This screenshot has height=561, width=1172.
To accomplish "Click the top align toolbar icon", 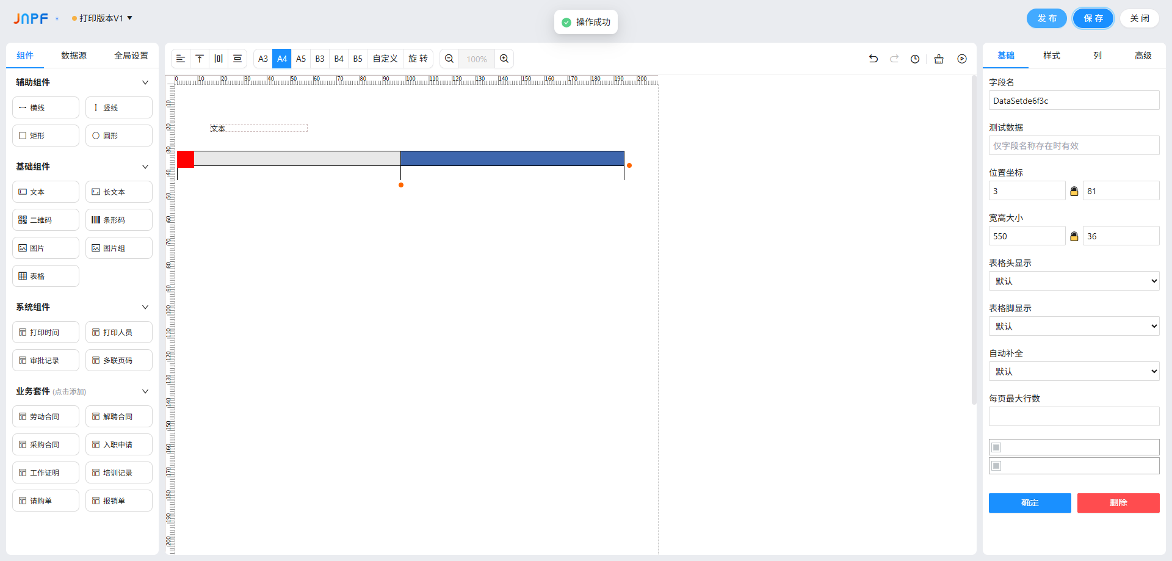I will click(x=200, y=59).
